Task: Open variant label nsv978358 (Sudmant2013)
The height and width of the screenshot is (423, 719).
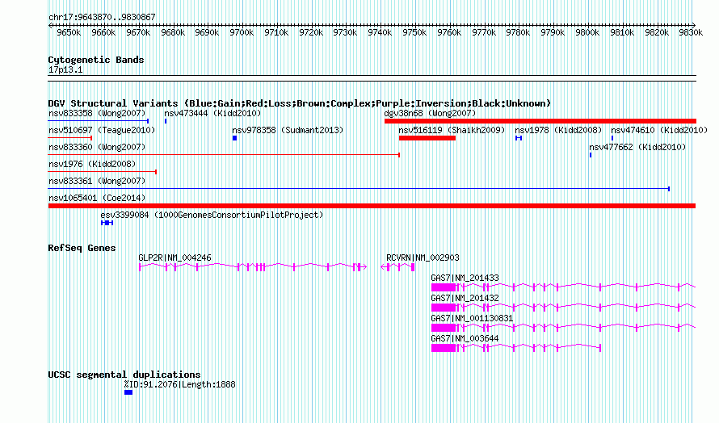Action: coord(288,130)
